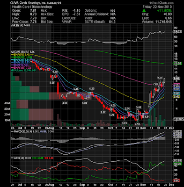Screen dimensions: 184x187
Task: Click the 'Dec' label on bottom date axis
Action: coord(171,185)
